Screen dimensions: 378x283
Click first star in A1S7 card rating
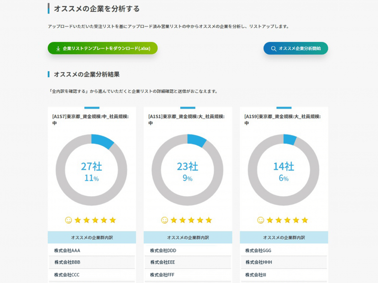(x=77, y=220)
